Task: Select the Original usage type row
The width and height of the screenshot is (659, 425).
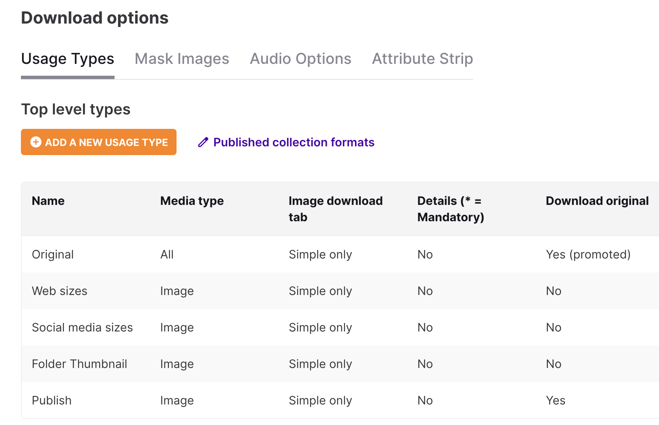Action: pos(53,254)
